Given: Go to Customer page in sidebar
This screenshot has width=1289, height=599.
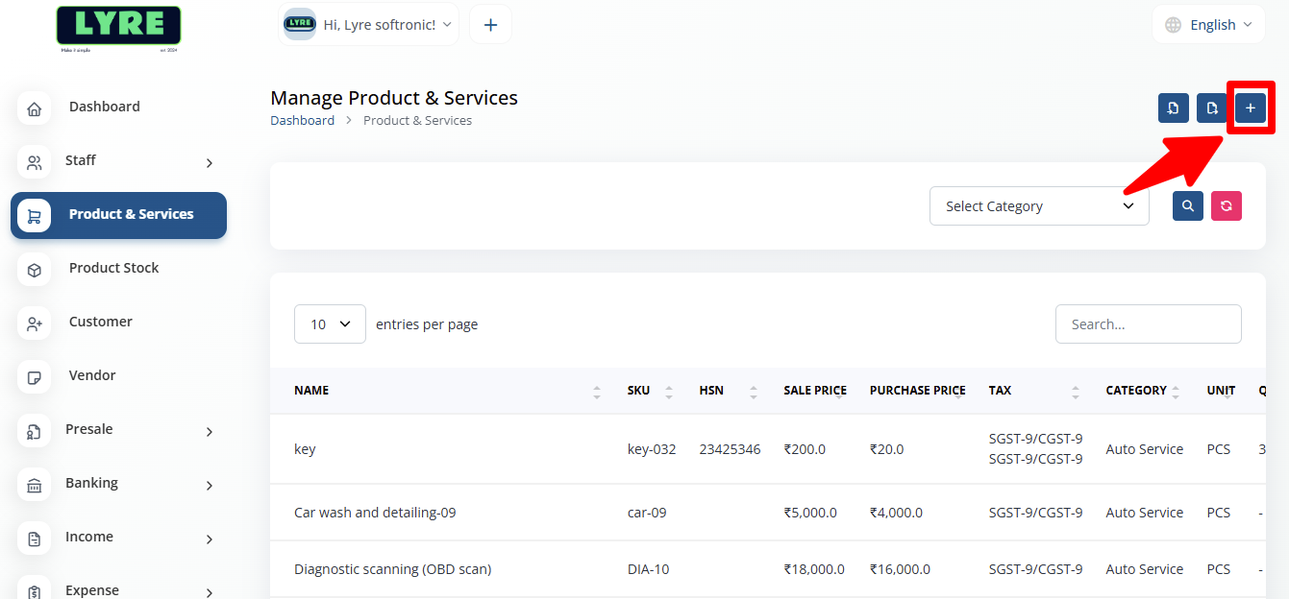Looking at the screenshot, I should (100, 322).
